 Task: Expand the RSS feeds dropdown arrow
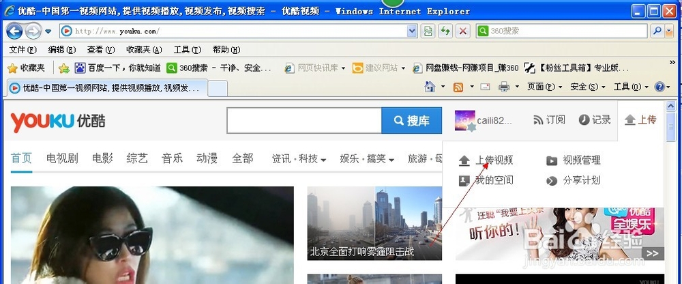(471, 87)
